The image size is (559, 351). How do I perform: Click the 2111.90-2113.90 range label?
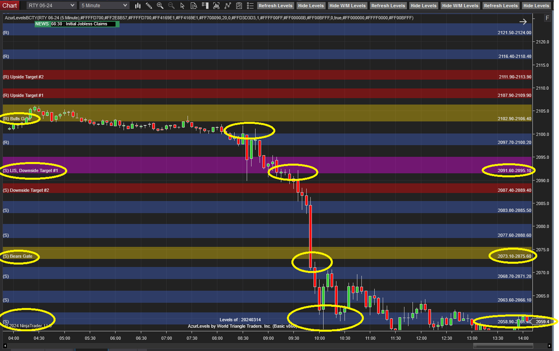coord(514,77)
